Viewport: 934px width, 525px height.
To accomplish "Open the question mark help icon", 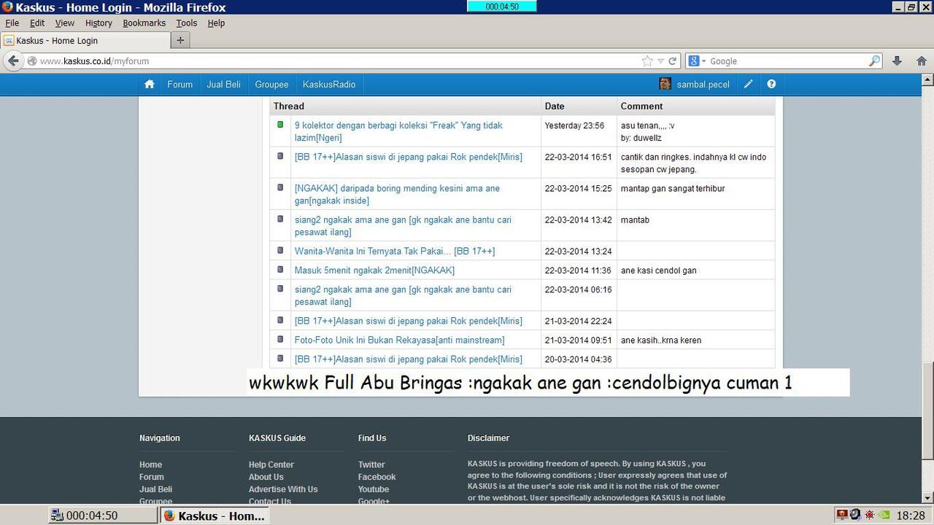I will 771,84.
